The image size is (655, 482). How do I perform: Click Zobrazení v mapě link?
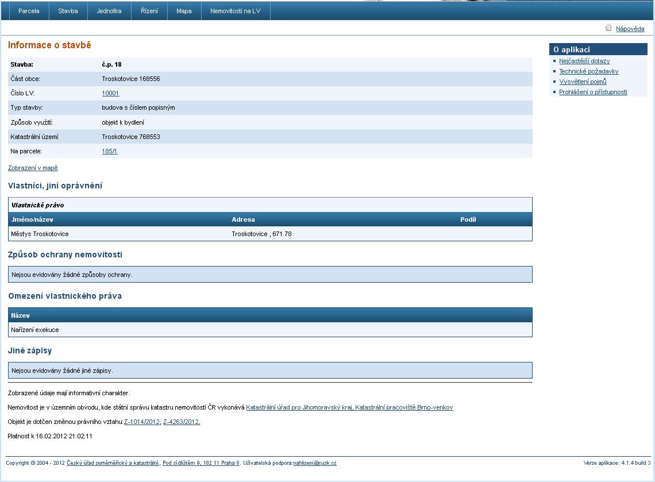pos(33,168)
